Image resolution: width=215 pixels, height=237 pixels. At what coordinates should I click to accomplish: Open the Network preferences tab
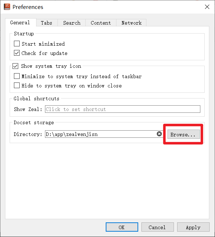tap(131, 23)
